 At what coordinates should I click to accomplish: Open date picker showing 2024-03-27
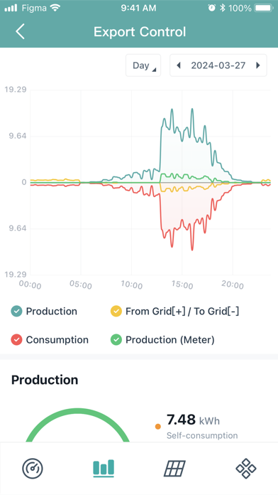[218, 65]
